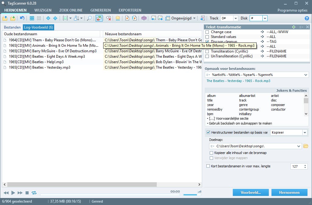312x205 pixels.
Task: Uncheck the Discogs cleanup checkbox
Action: [x=207, y=42]
